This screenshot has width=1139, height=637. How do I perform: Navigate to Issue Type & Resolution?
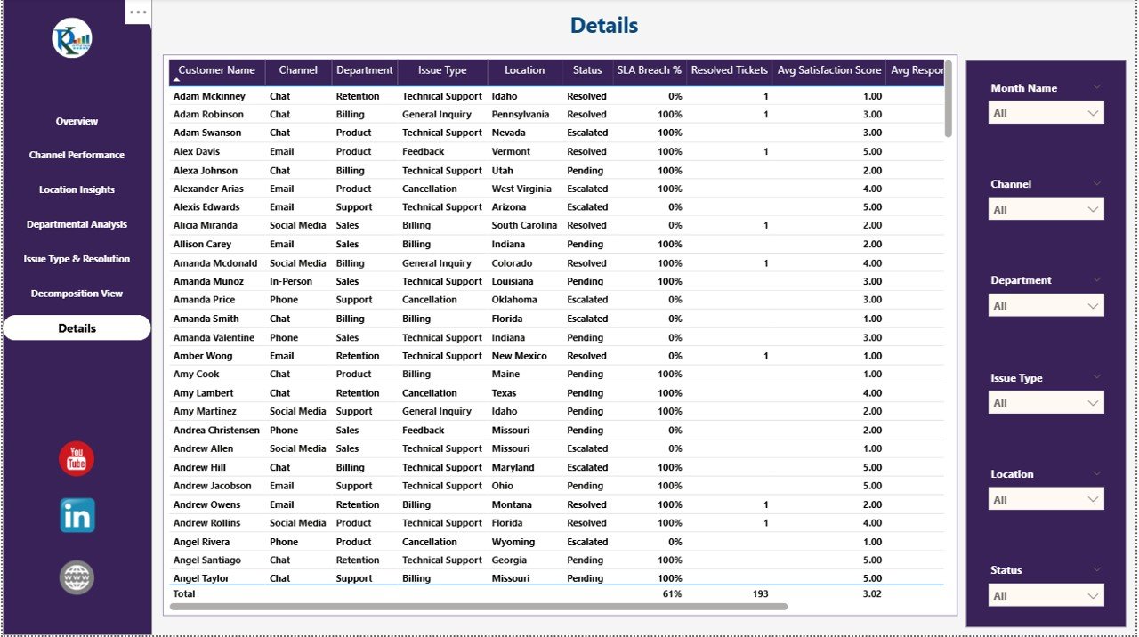point(77,259)
